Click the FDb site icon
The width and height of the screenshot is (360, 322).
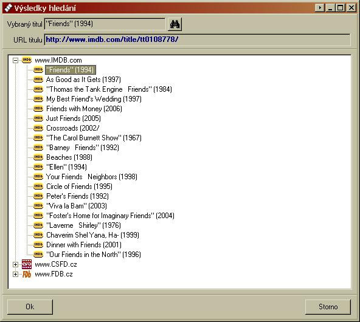click(27, 274)
